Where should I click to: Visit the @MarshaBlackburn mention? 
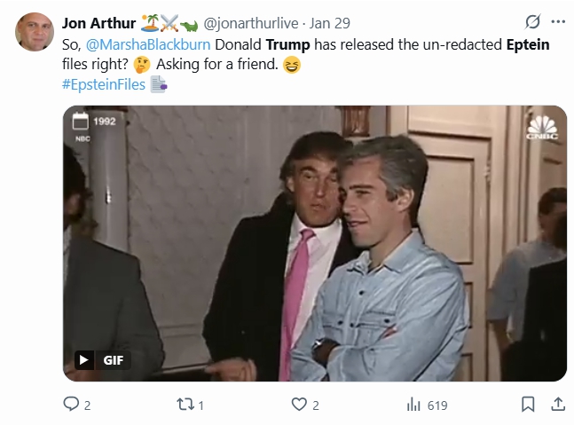pos(148,44)
